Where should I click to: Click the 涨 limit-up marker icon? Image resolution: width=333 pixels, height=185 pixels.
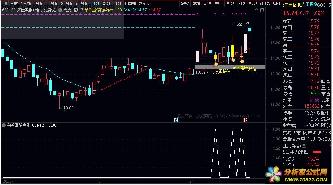click(x=245, y=120)
